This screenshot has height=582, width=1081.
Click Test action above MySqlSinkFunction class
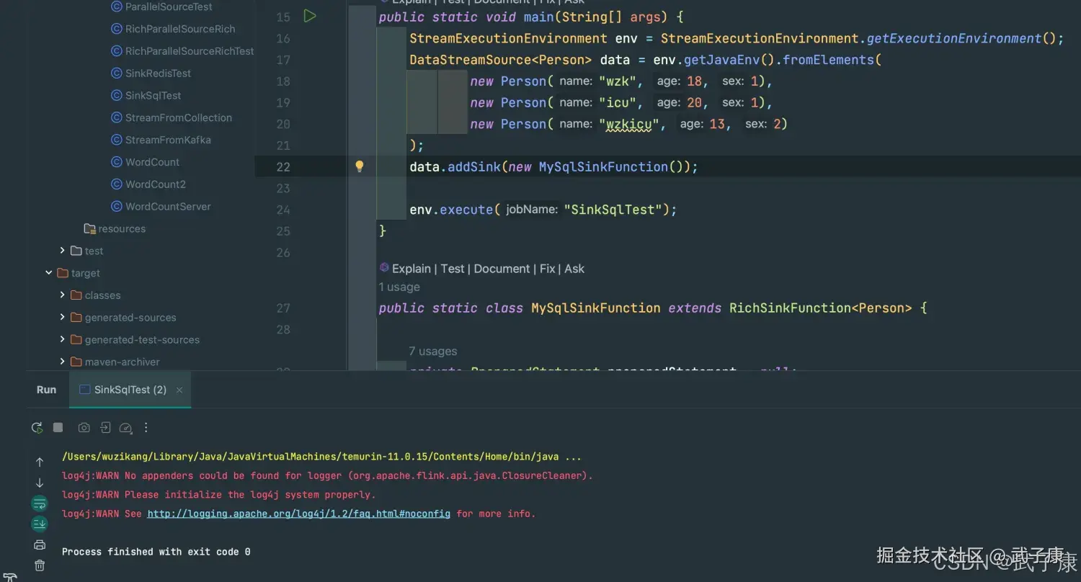[453, 269]
